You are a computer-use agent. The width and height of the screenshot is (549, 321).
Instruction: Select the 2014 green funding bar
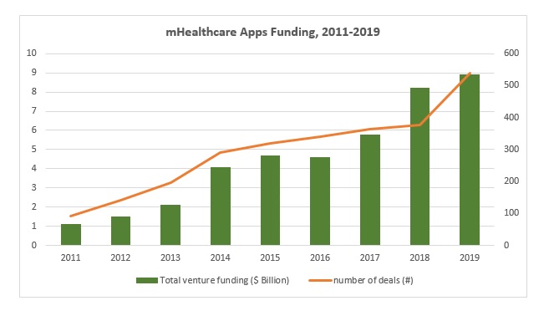(221, 206)
